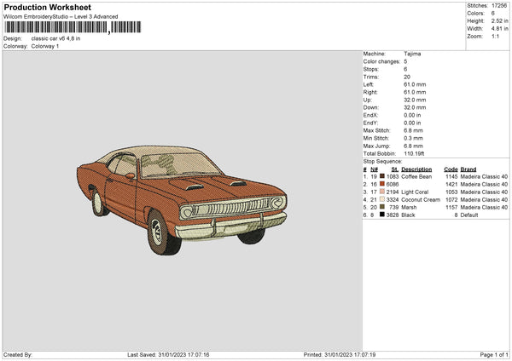512x361 pixels.
Task: Click the Colorway 1 text
Action: 46,46
